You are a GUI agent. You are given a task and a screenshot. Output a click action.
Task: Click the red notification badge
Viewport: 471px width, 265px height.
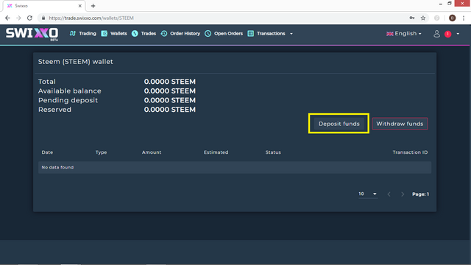click(448, 34)
